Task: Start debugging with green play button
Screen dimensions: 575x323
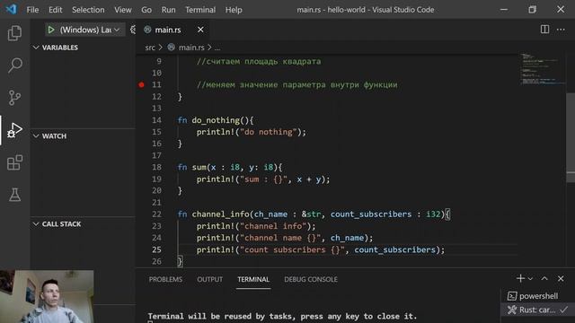Action: (x=51, y=30)
